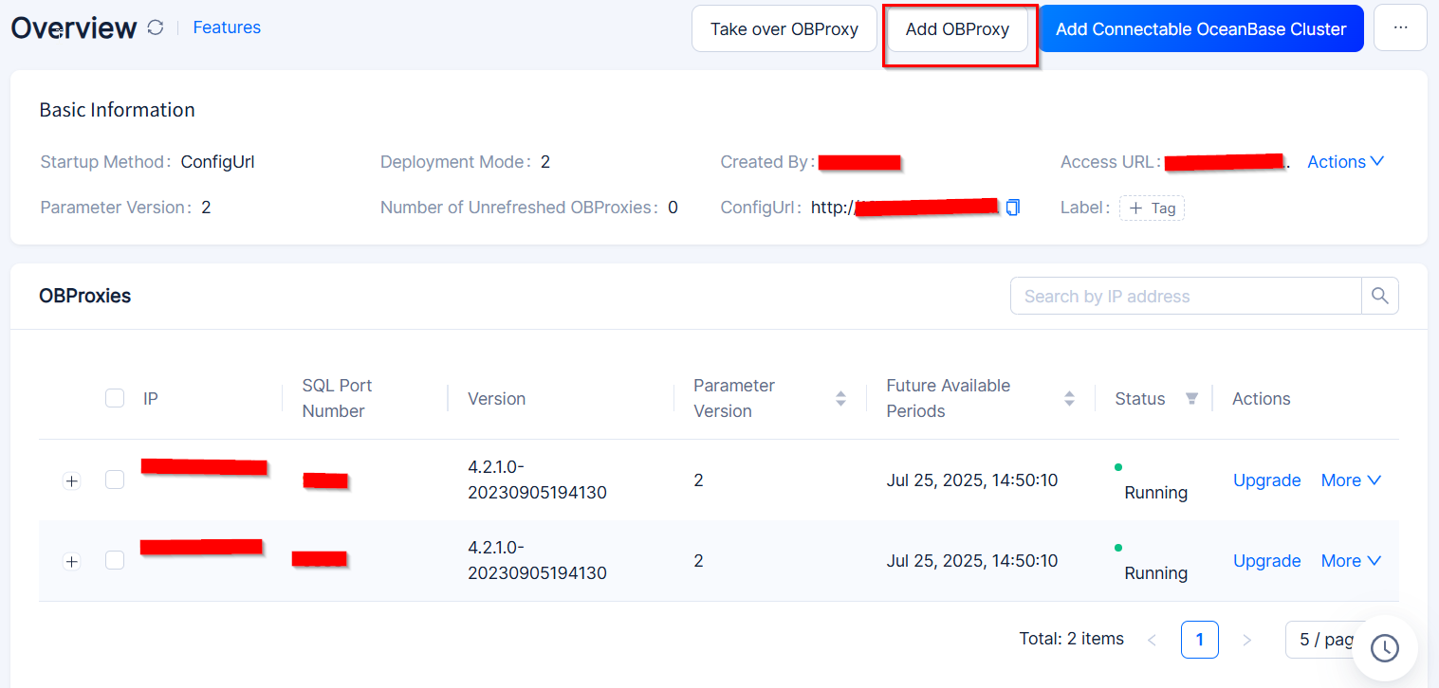Expand the second OBProxy row details
1439x688 pixels.
pyautogui.click(x=71, y=561)
